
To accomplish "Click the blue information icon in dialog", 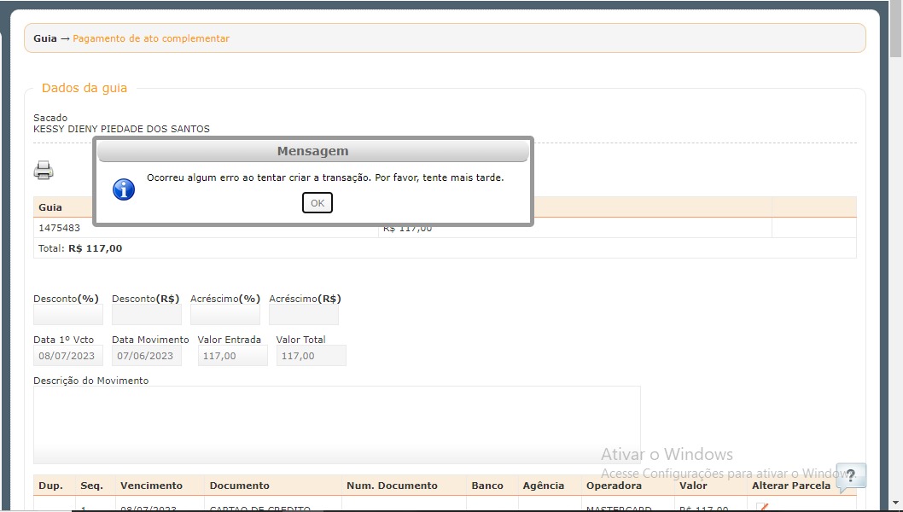I will (124, 189).
